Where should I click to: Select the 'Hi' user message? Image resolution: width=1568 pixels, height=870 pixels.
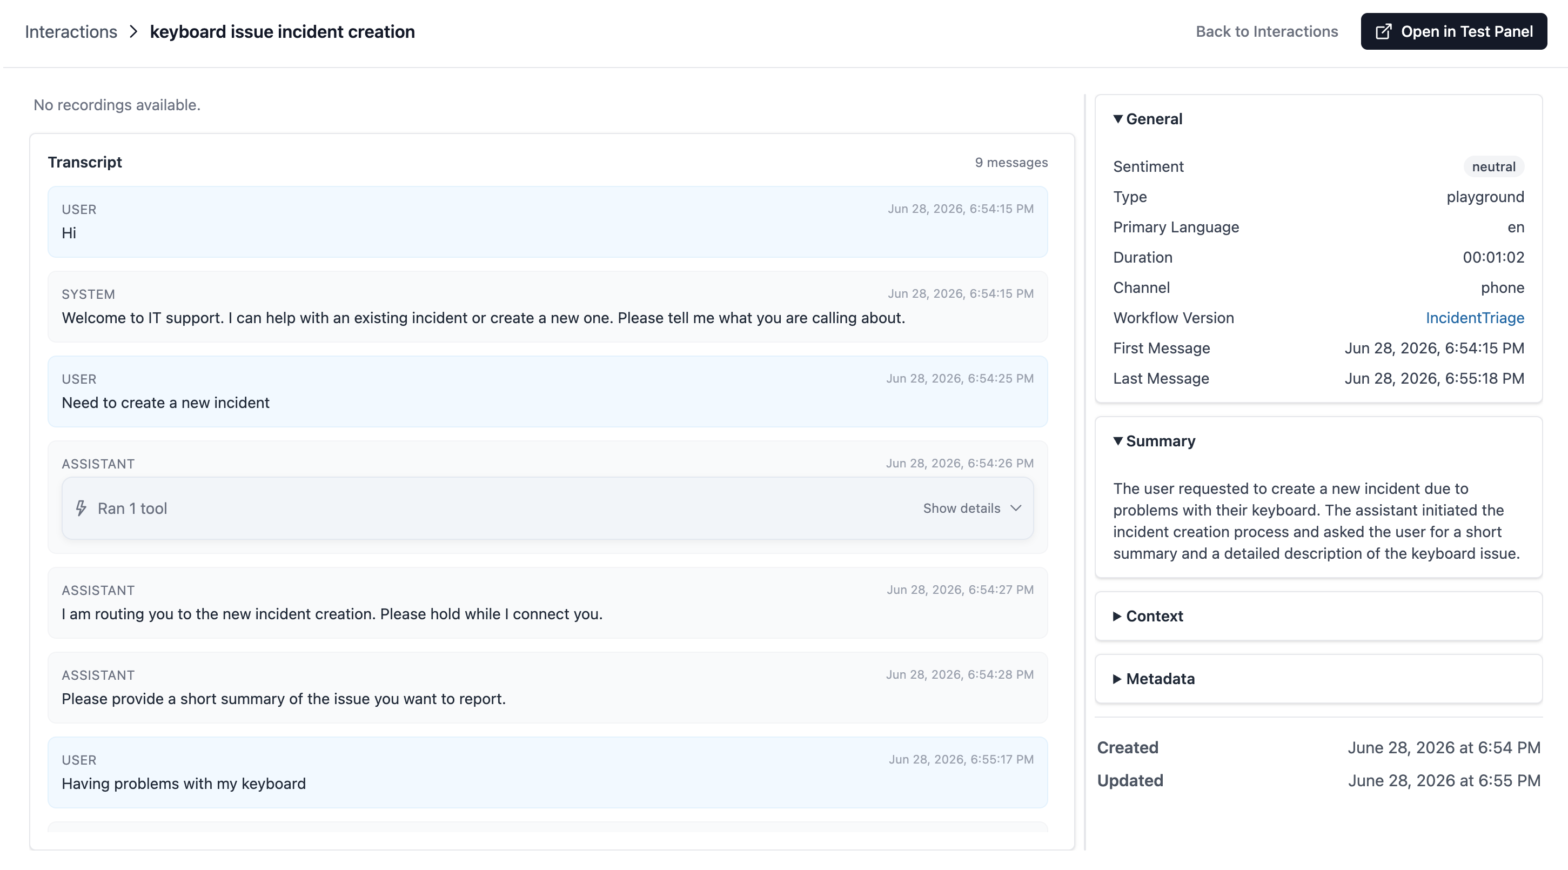547,222
